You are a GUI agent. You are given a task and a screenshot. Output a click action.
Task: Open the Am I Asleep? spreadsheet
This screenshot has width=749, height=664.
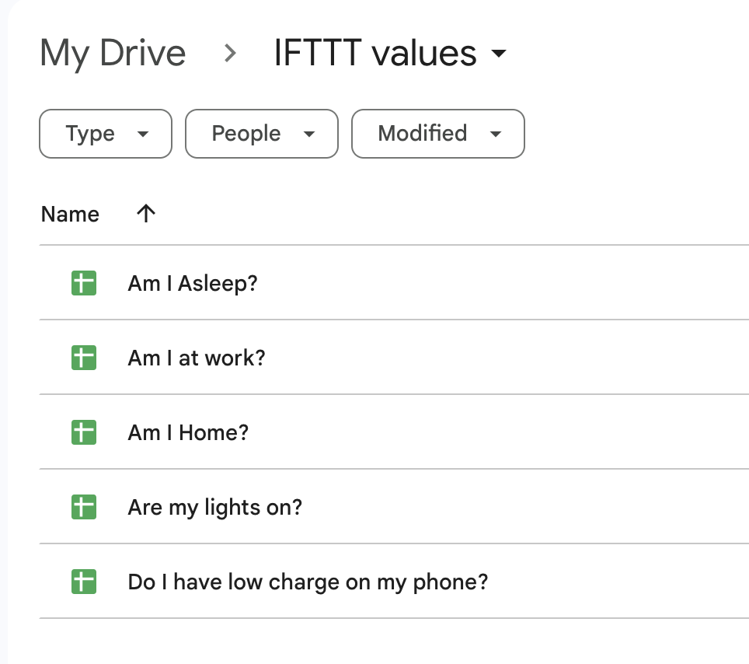pyautogui.click(x=192, y=283)
